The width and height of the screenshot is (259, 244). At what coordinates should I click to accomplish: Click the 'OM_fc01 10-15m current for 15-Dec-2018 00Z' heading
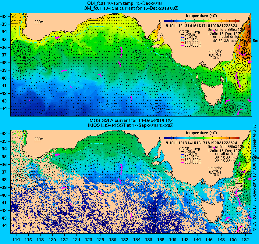coord(130,8)
